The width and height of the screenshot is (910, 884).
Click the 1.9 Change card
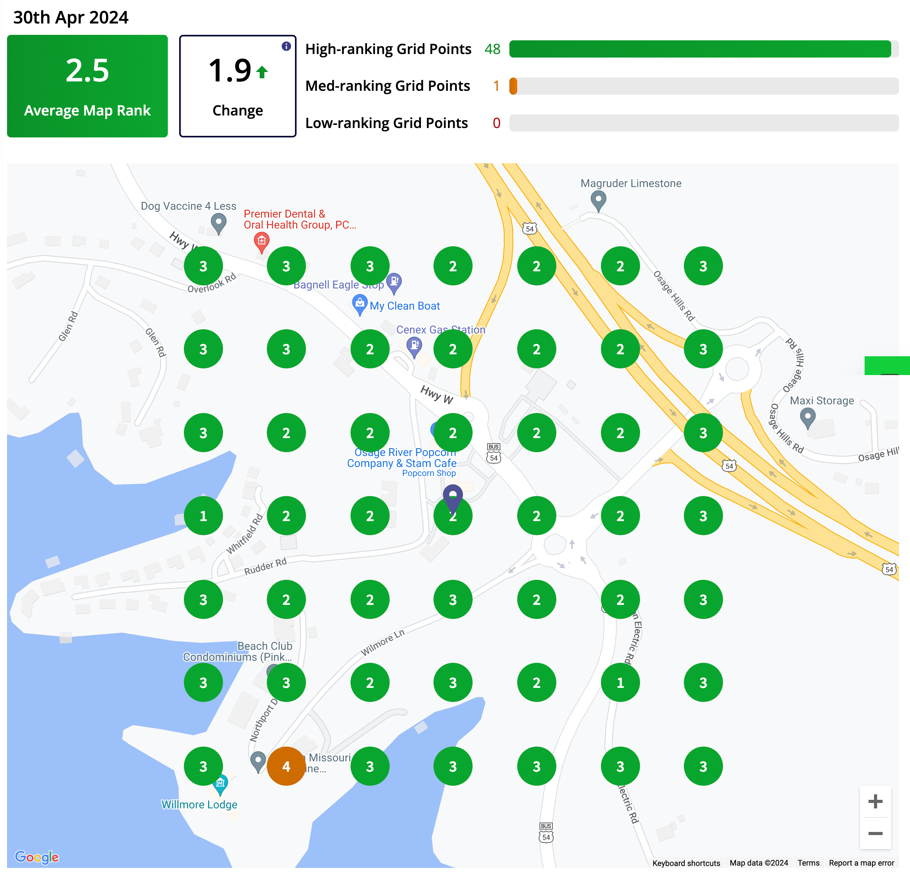coord(238,86)
